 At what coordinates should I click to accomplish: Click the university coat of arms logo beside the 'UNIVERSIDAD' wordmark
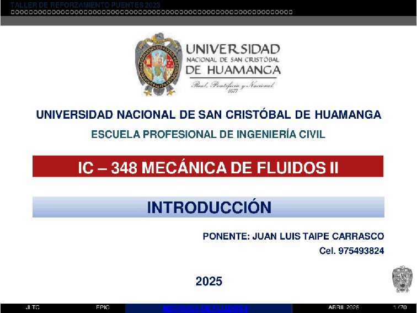coord(158,64)
